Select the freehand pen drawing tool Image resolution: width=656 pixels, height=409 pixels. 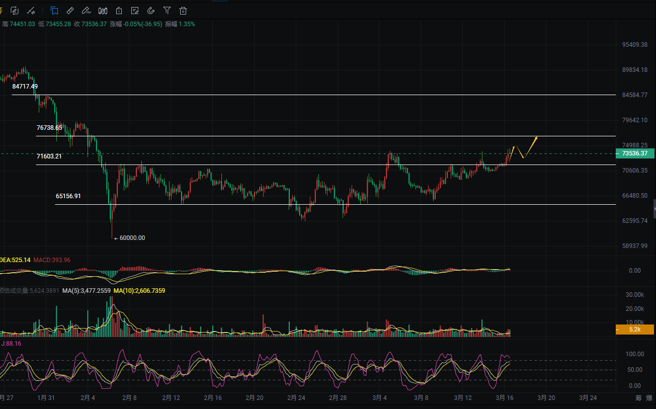pyautogui.click(x=87, y=10)
